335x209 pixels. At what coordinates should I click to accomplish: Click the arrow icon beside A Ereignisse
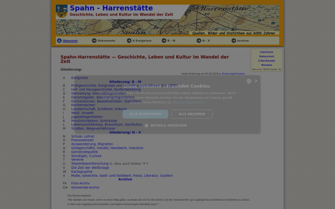pos(129,41)
